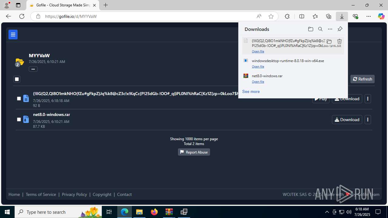This screenshot has height=218, width=388.
Task: Open the tab actions menu icon
Action: [x=18, y=5]
